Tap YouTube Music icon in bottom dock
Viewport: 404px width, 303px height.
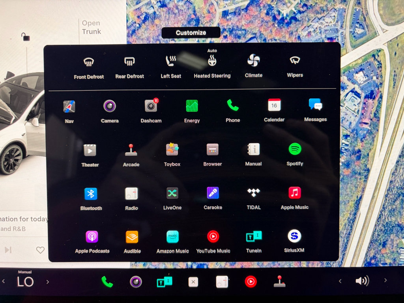[251, 282]
